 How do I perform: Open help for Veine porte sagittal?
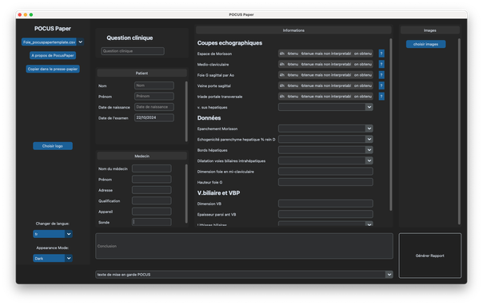[x=381, y=85]
